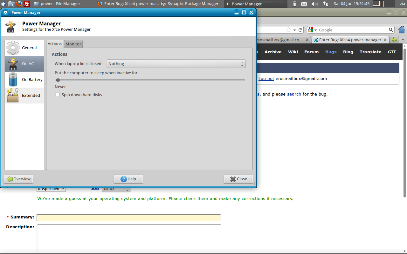Expand the Google search engine selector
Viewport: 407px width, 254px height.
313,30
